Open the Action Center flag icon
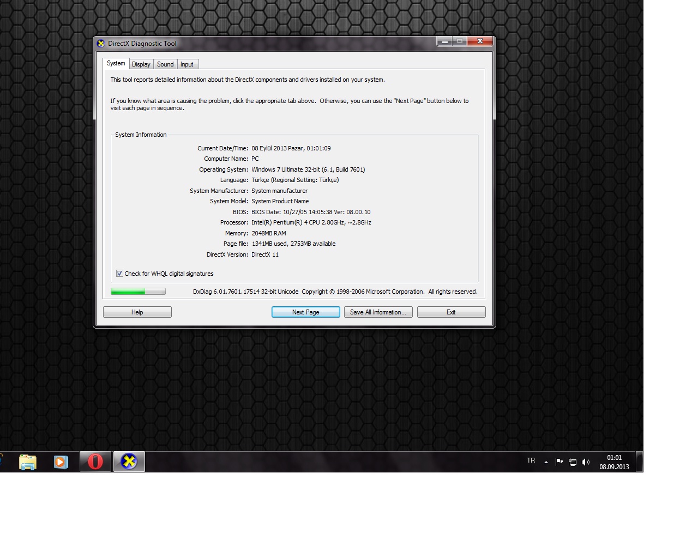This screenshot has width=698, height=558. (559, 462)
